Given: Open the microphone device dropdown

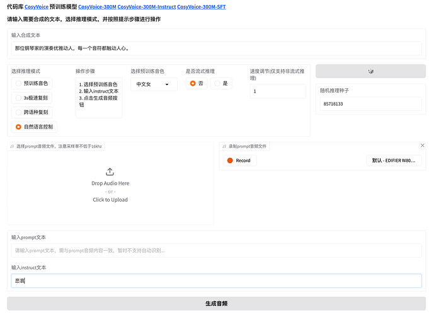Looking at the screenshot, I should [394, 161].
